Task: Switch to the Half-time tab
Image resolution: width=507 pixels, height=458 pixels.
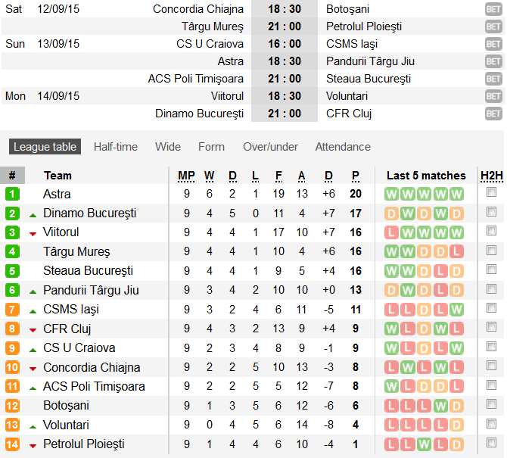Action: [x=116, y=147]
